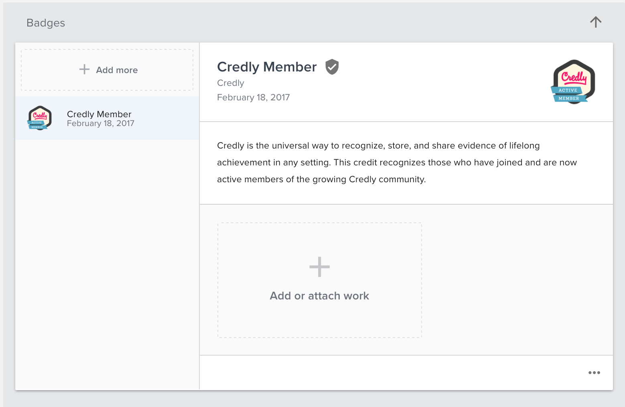The height and width of the screenshot is (407, 625).
Task: Click the verified shield checkmark icon
Action: pos(332,67)
